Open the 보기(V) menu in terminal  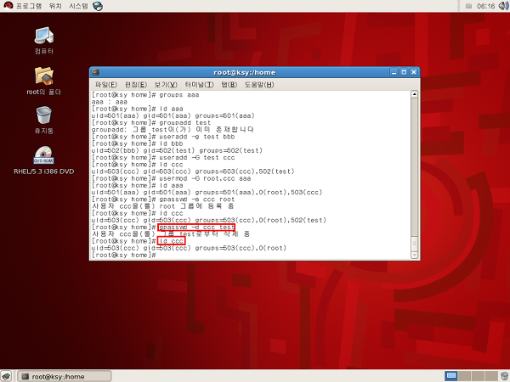tap(166, 85)
